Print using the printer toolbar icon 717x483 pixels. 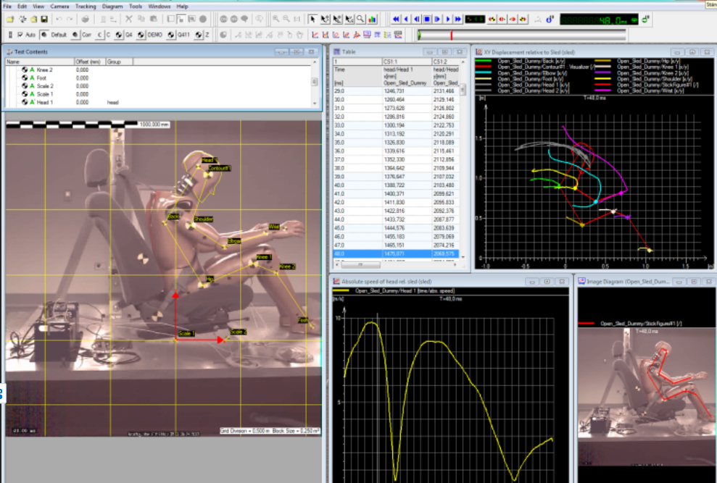(85, 20)
